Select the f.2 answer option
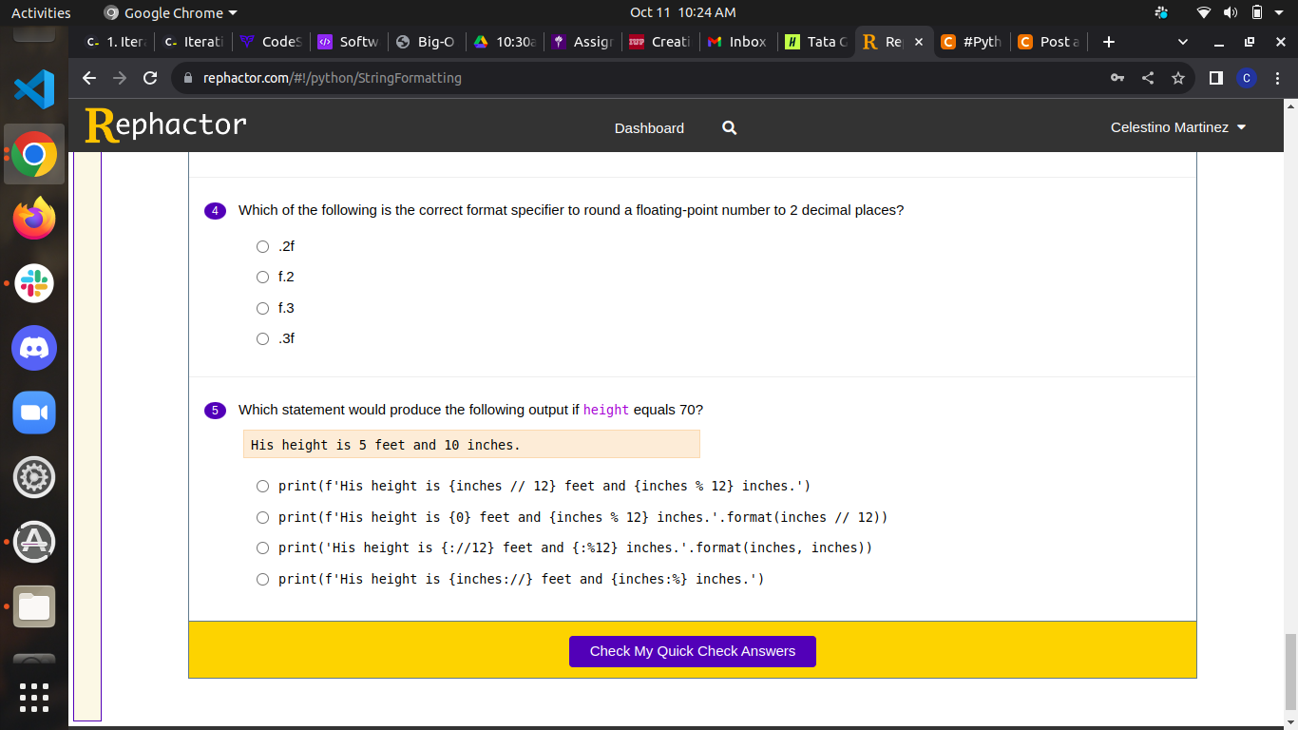The image size is (1298, 730). 262,277
